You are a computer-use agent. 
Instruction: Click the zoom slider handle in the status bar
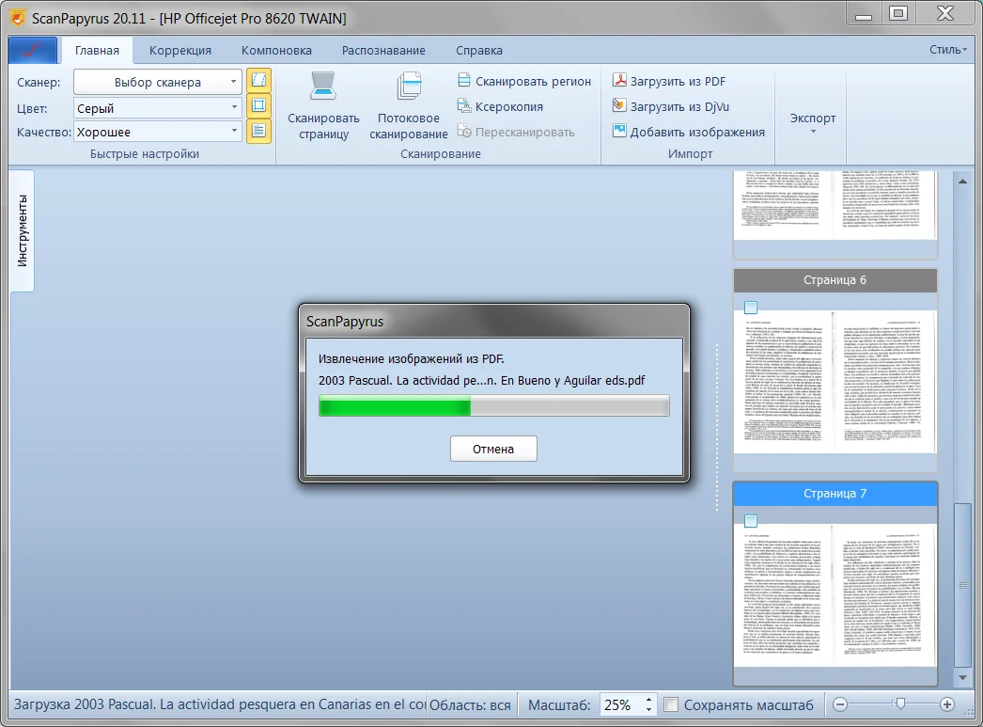900,703
